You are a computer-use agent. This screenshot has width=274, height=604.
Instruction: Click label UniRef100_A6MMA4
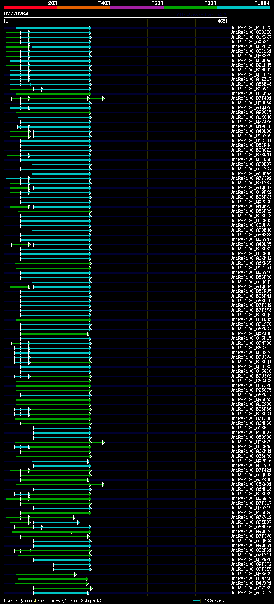[x=251, y=174]
